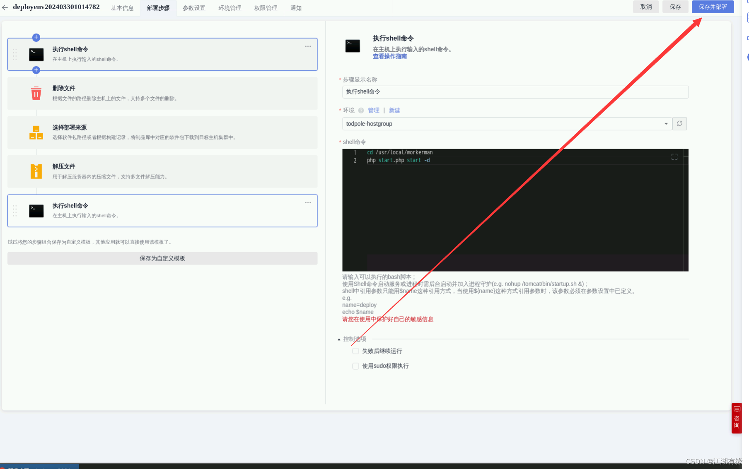
Task: Click the first 执行shell命令 step terminal icon
Action: [36, 54]
